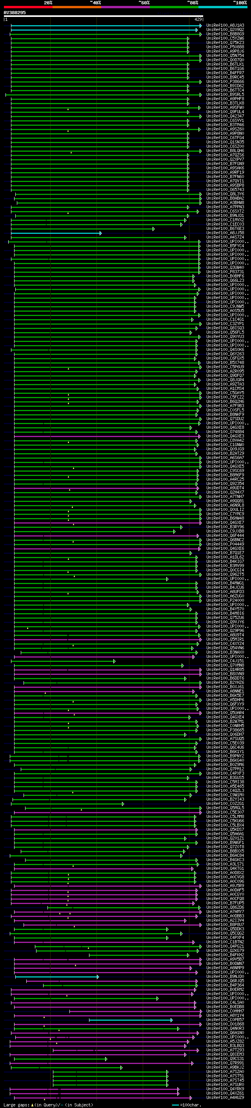Select the UniRef100_Q3UW40 label
The width and height of the screenshot is (251, 1108).
pos(225,268)
